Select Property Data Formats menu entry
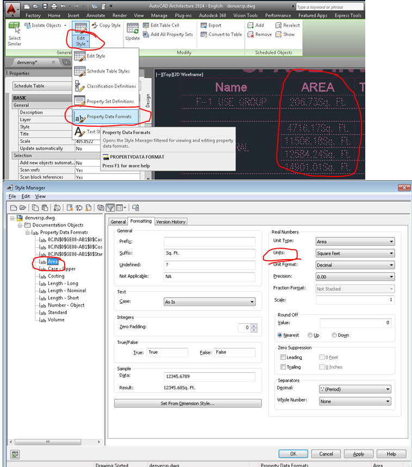 pyautogui.click(x=105, y=117)
